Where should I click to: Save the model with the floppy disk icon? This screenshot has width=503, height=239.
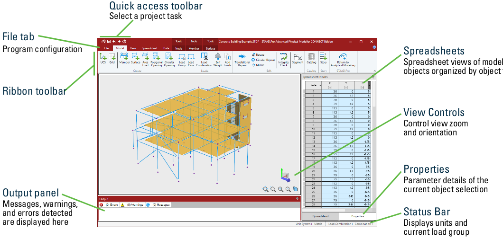click(109, 42)
